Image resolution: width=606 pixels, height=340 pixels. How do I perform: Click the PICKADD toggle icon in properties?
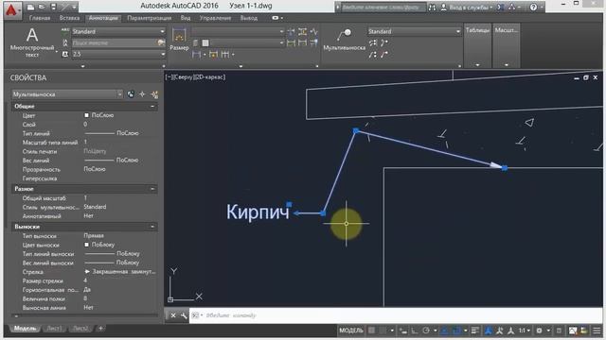click(131, 94)
